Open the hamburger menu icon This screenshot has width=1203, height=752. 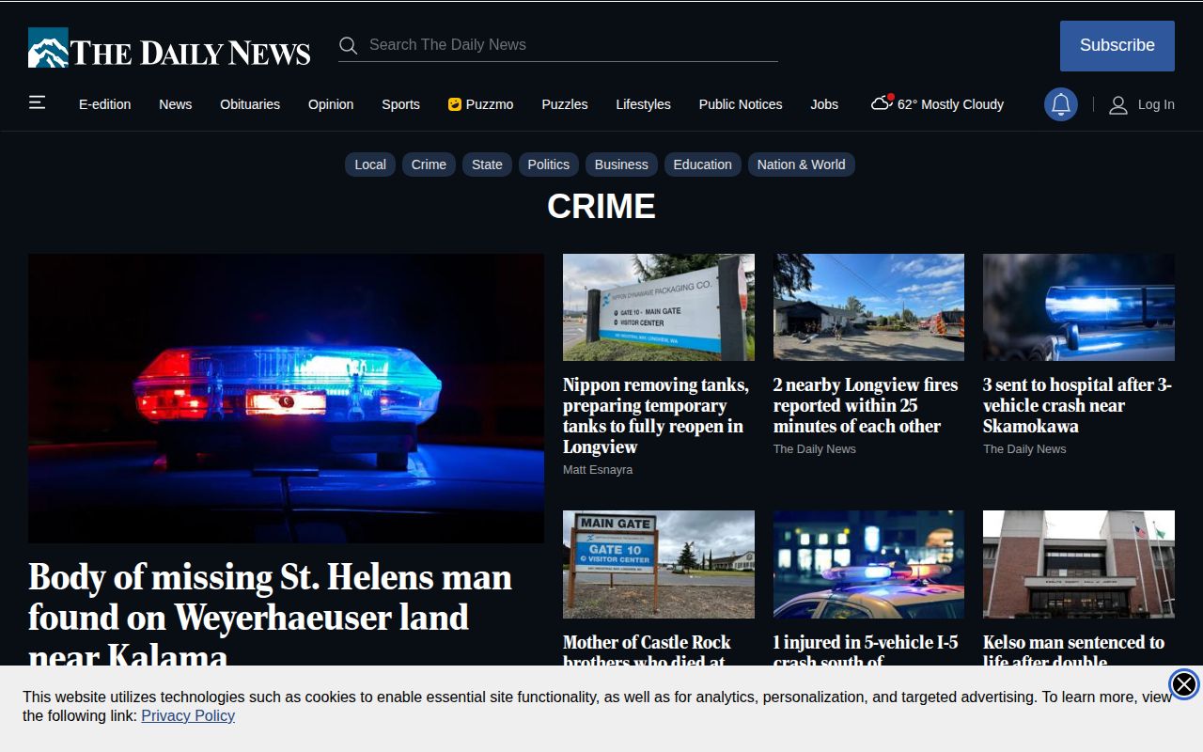37,102
